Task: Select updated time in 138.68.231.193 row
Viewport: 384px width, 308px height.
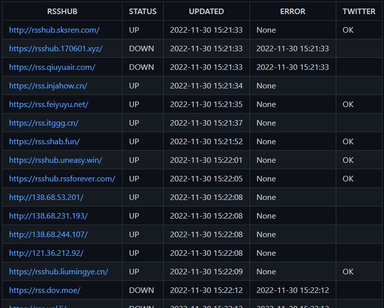Action: coord(206,216)
